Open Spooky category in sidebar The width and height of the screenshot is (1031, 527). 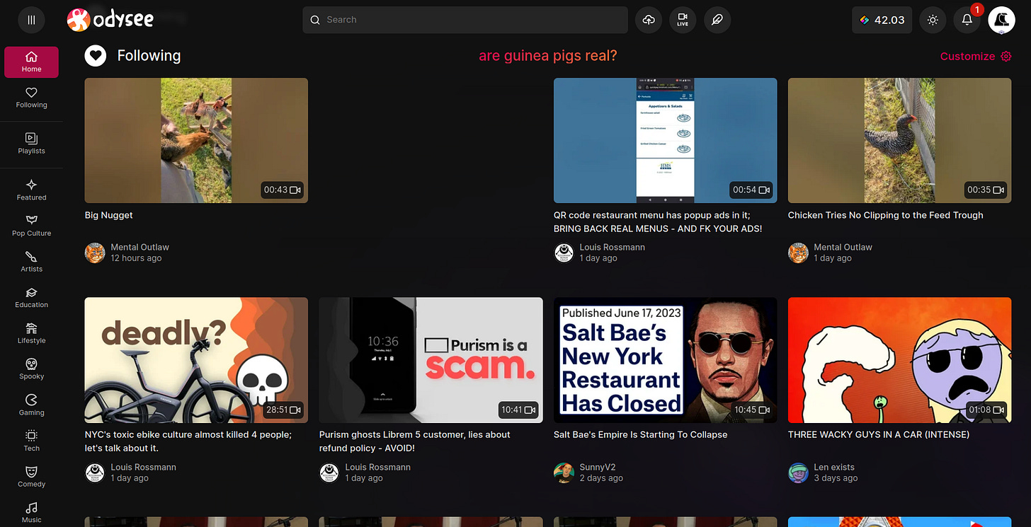pos(31,369)
